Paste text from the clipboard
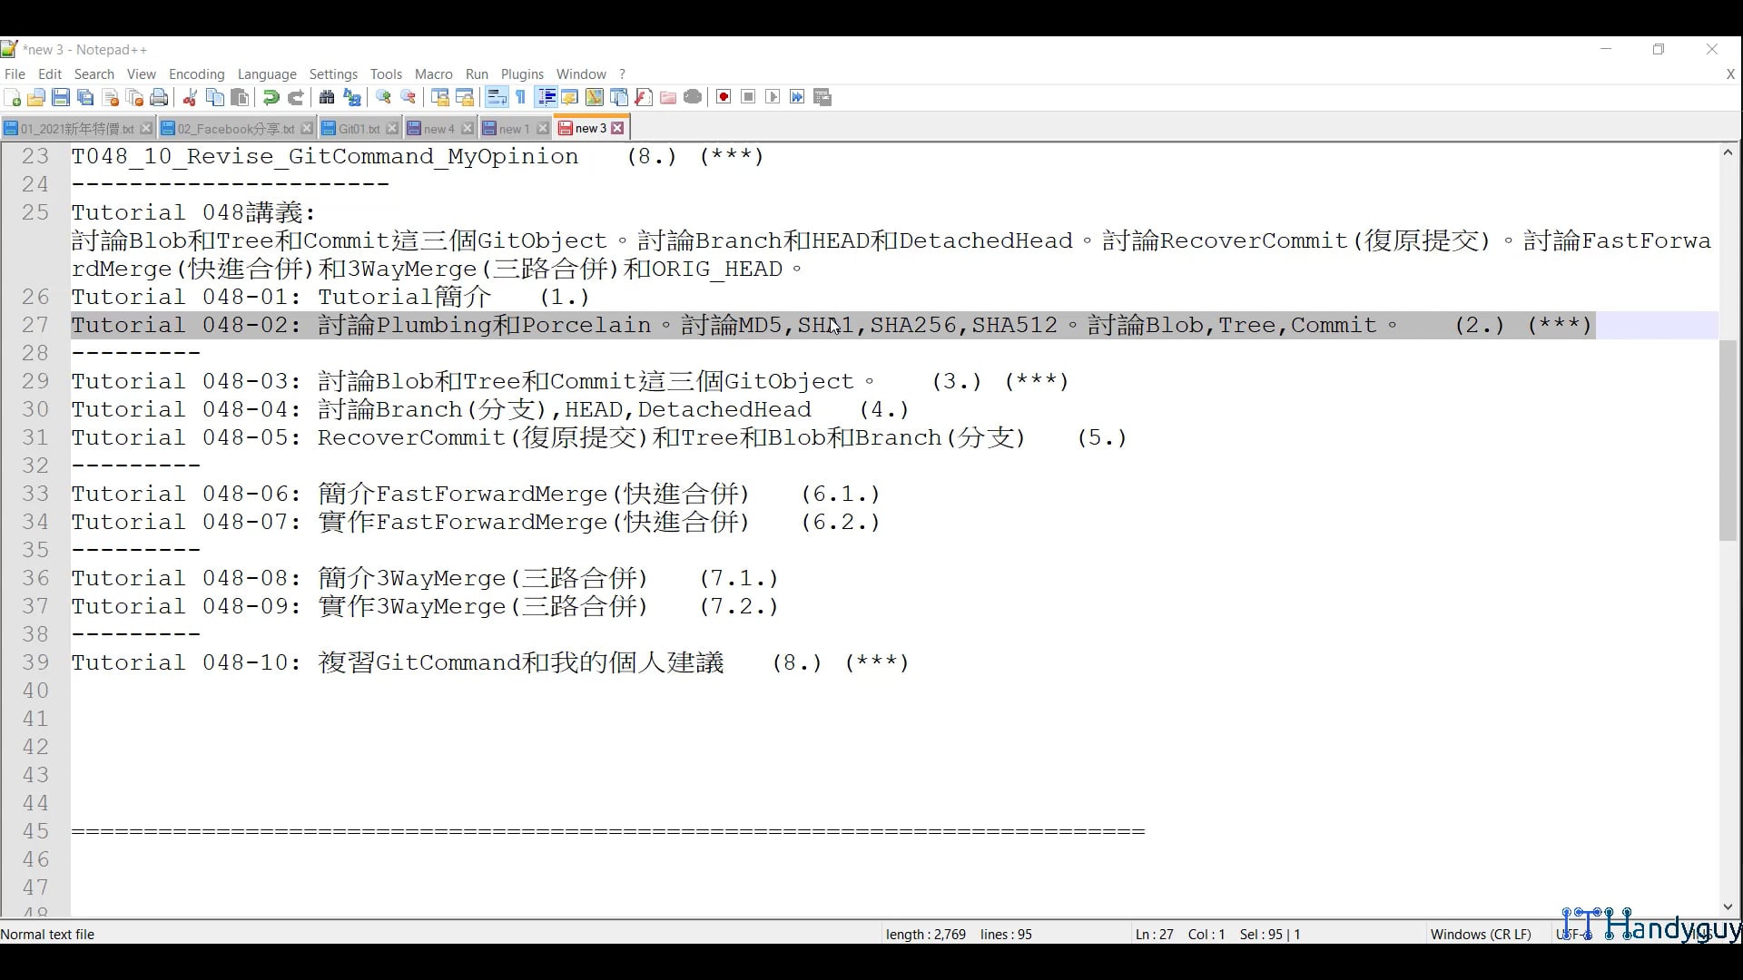The image size is (1743, 980). click(240, 97)
